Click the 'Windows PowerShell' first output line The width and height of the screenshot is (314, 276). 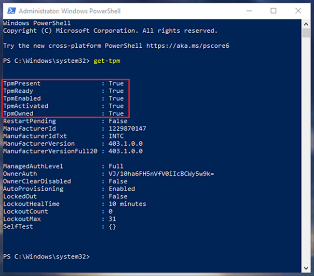pyautogui.click(x=37, y=23)
